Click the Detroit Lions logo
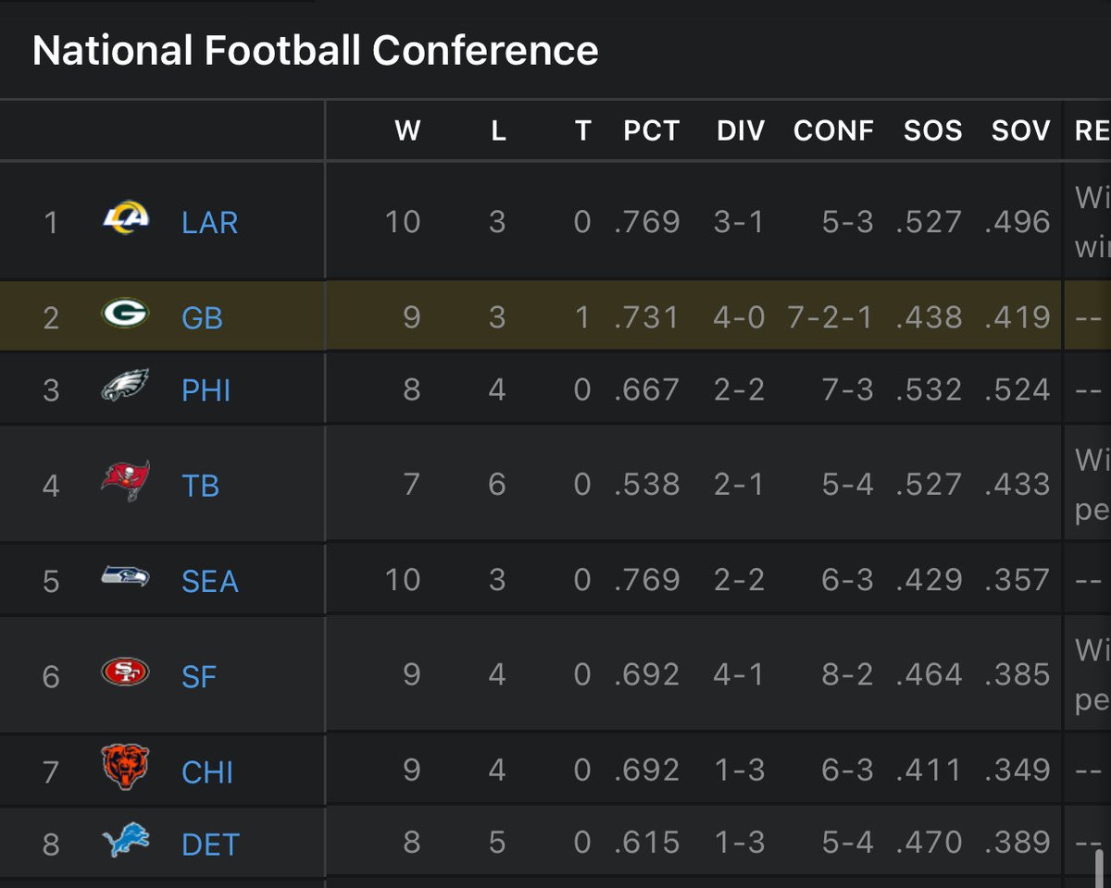Screen dimensions: 1111x888 pyautogui.click(x=125, y=842)
